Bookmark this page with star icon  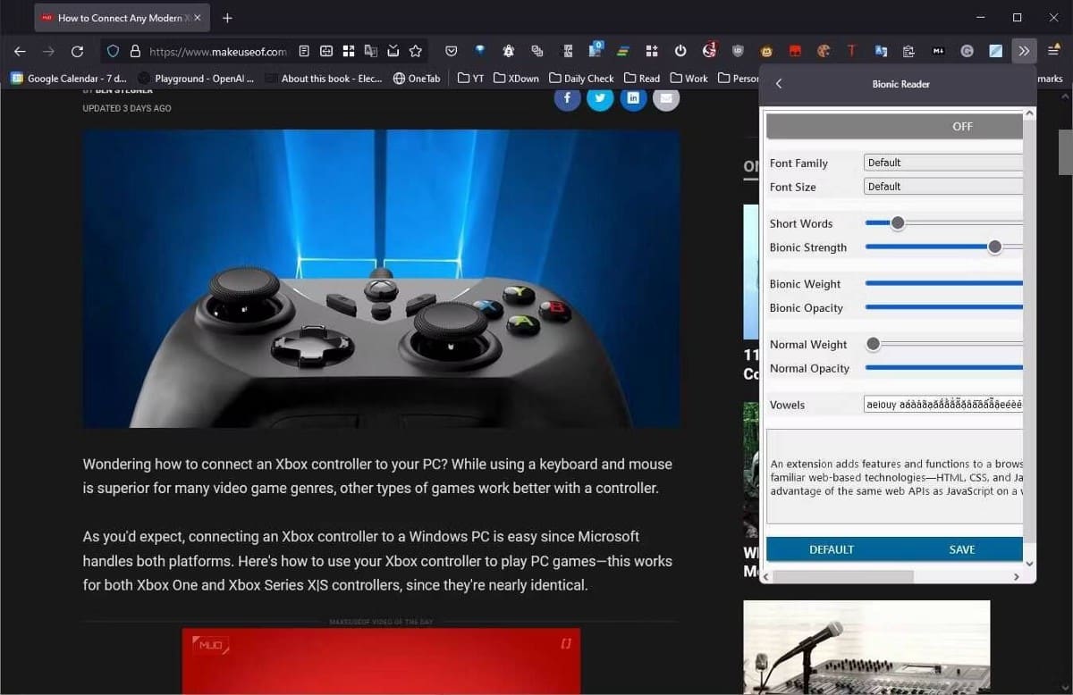point(415,52)
